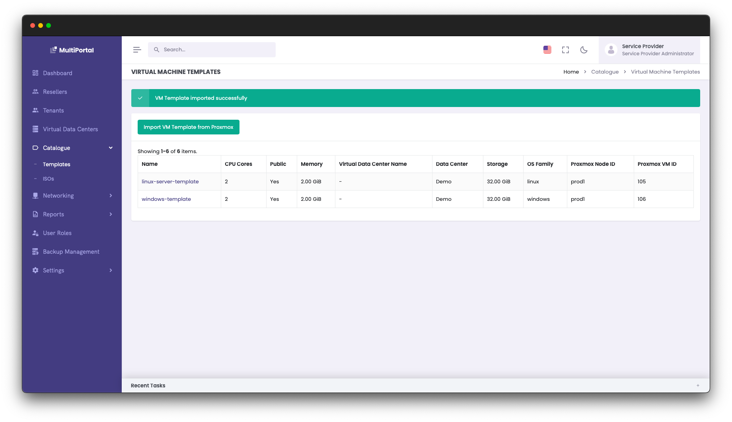Open the linux-server-template link
This screenshot has width=732, height=422.
(170, 182)
